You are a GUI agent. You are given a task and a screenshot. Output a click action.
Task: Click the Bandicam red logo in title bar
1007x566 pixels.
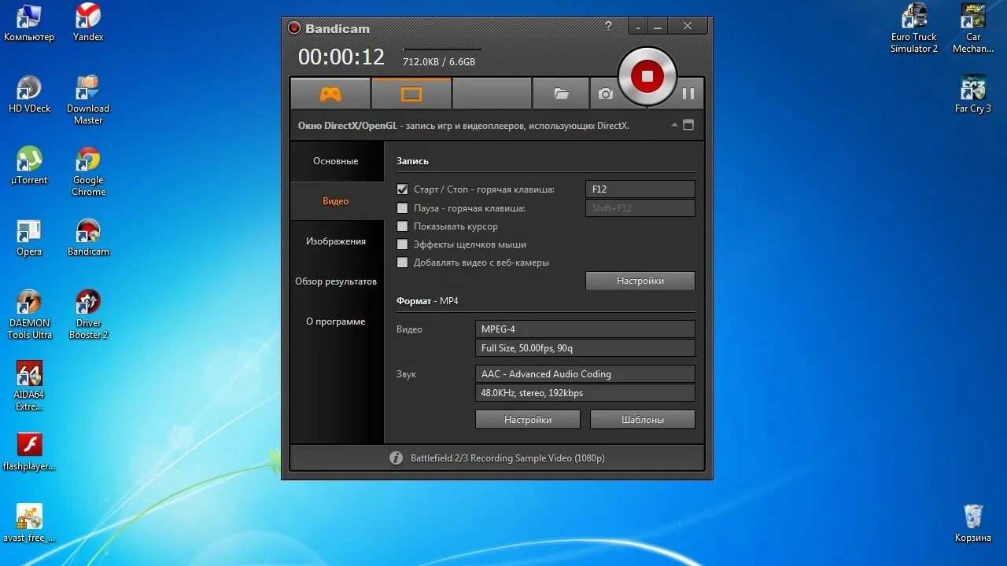[x=294, y=28]
